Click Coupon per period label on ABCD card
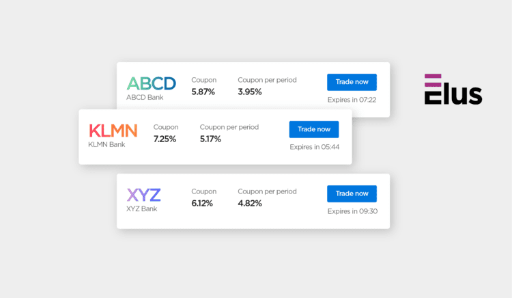 [x=267, y=80]
